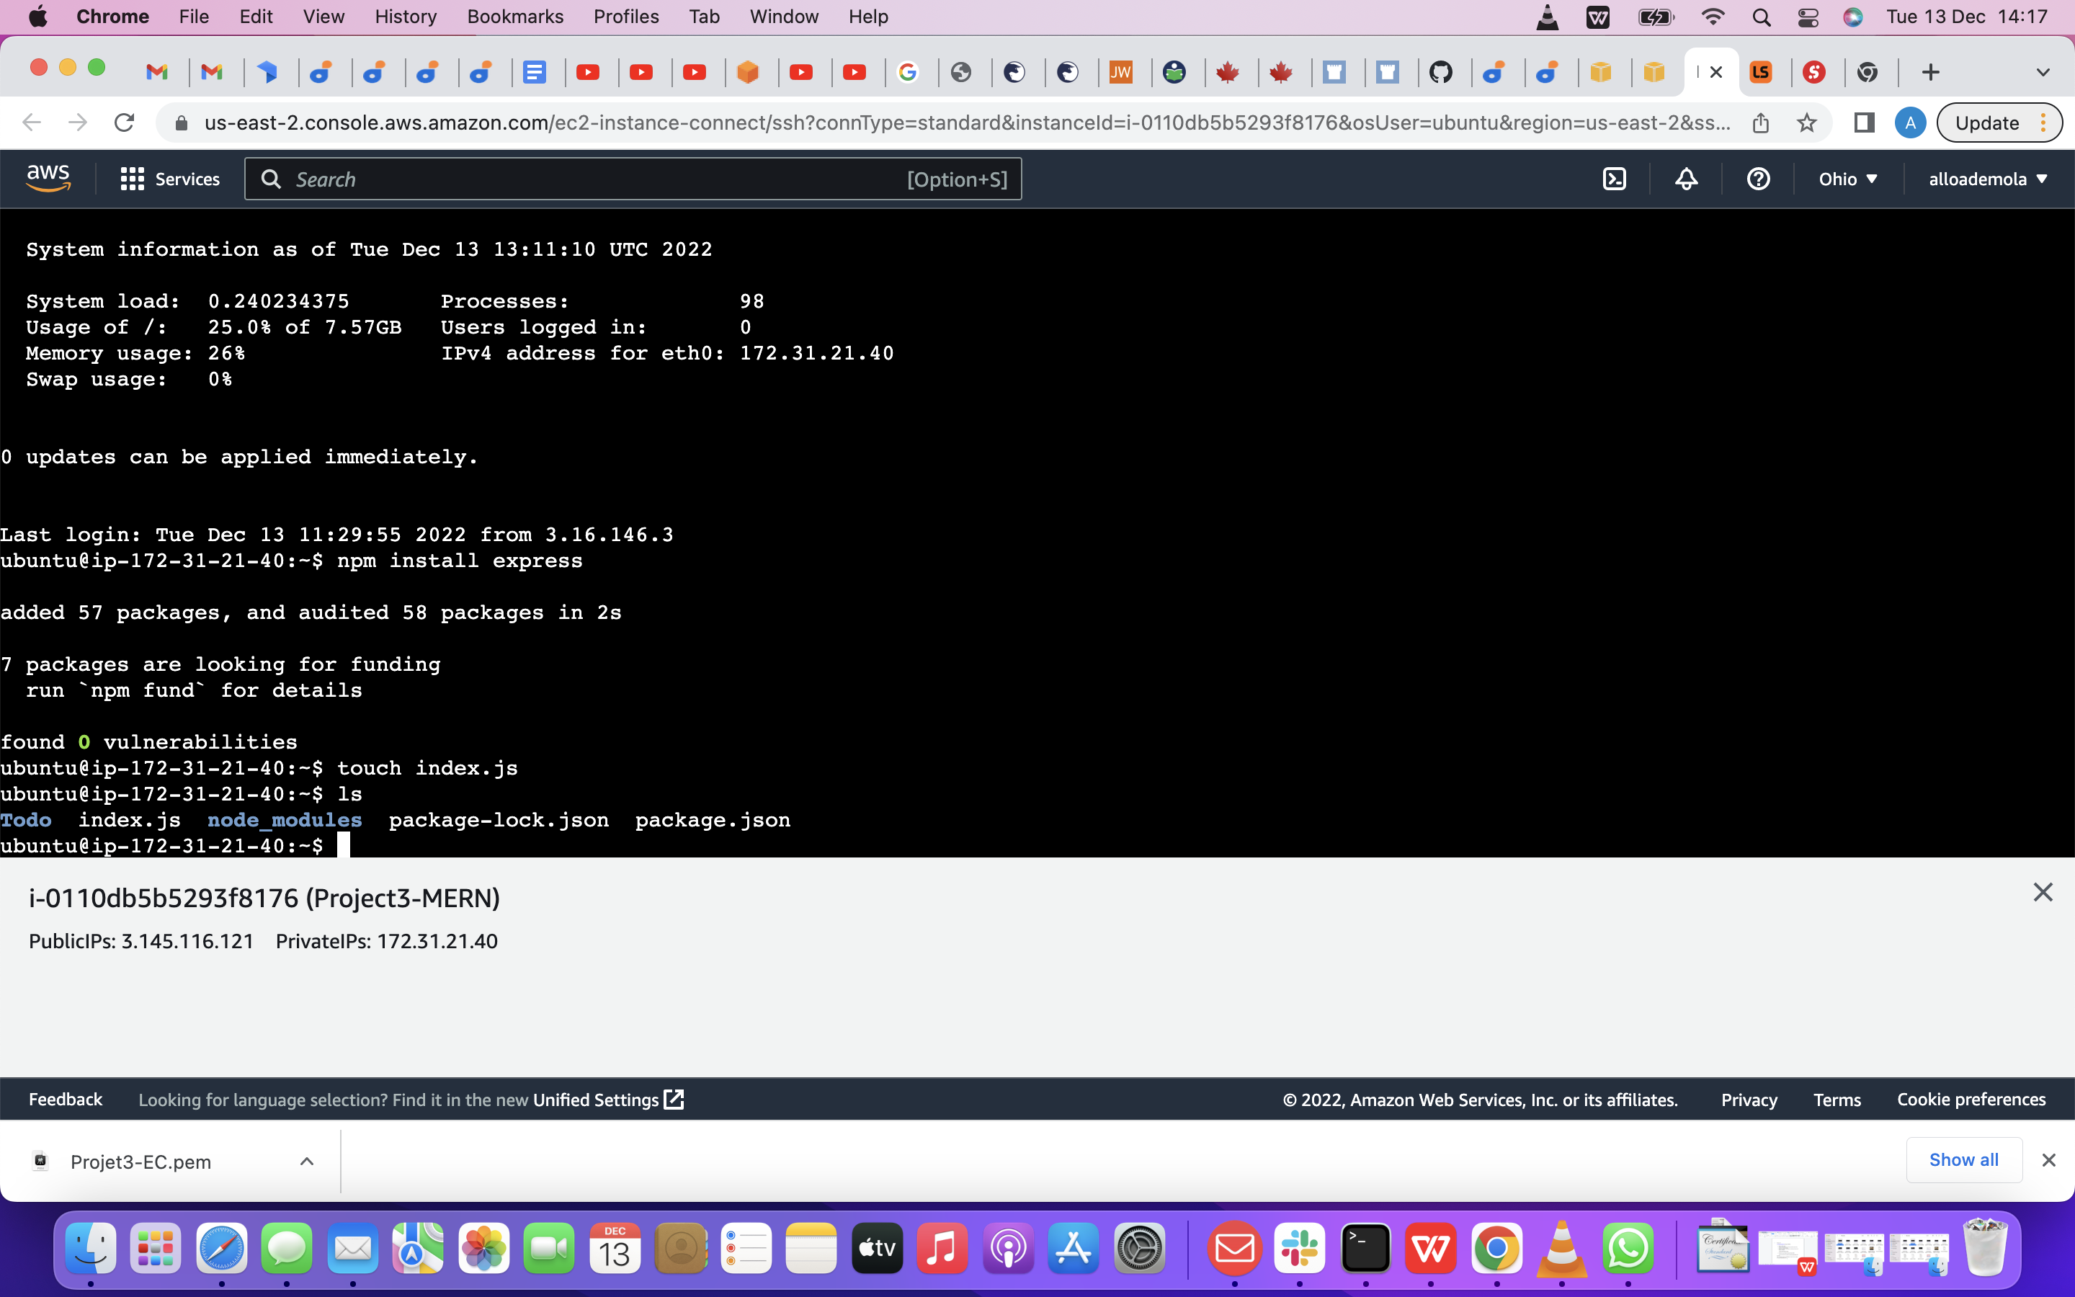
Task: Open AWS CloudShell terminal icon
Action: (x=1615, y=179)
